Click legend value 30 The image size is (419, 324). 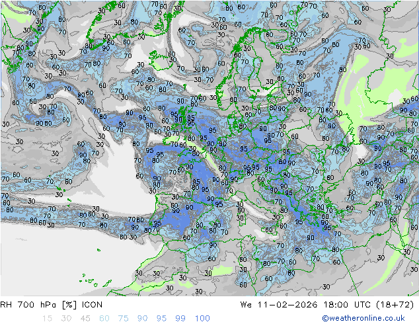click(66, 319)
